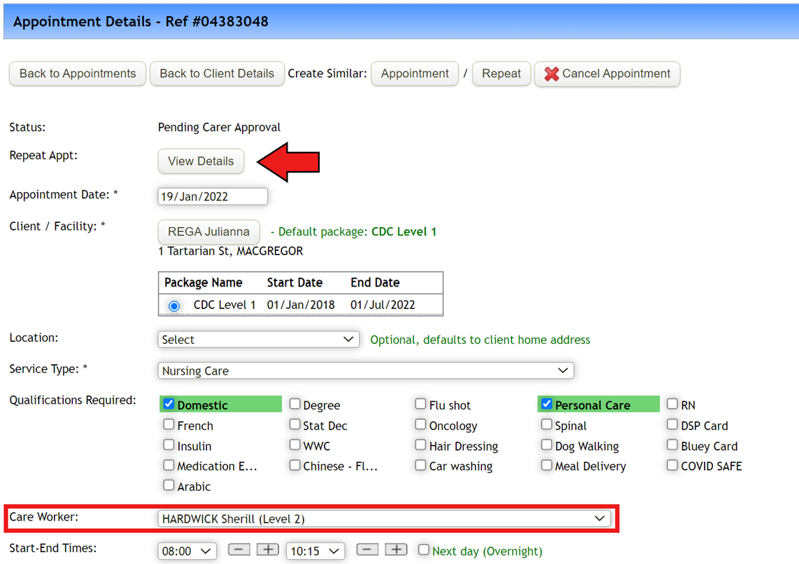Toggle Next day (Overnight) checkbox

(423, 550)
